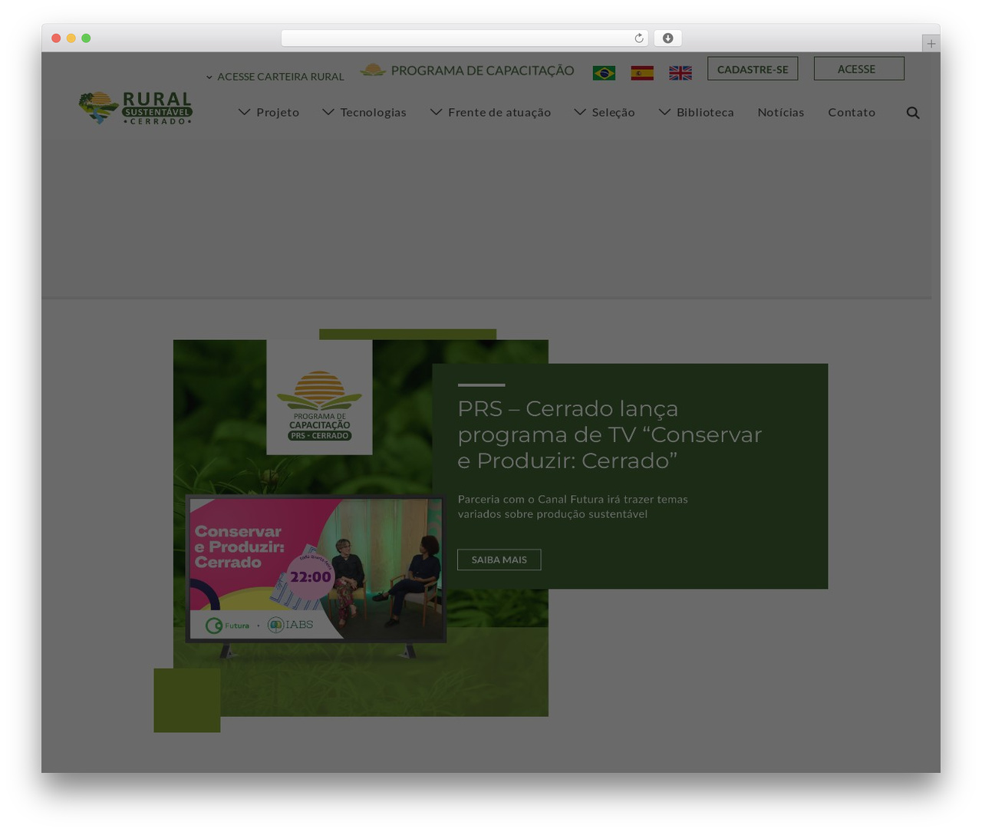This screenshot has height=832, width=982.
Task: Click the browser reload icon
Action: click(639, 38)
